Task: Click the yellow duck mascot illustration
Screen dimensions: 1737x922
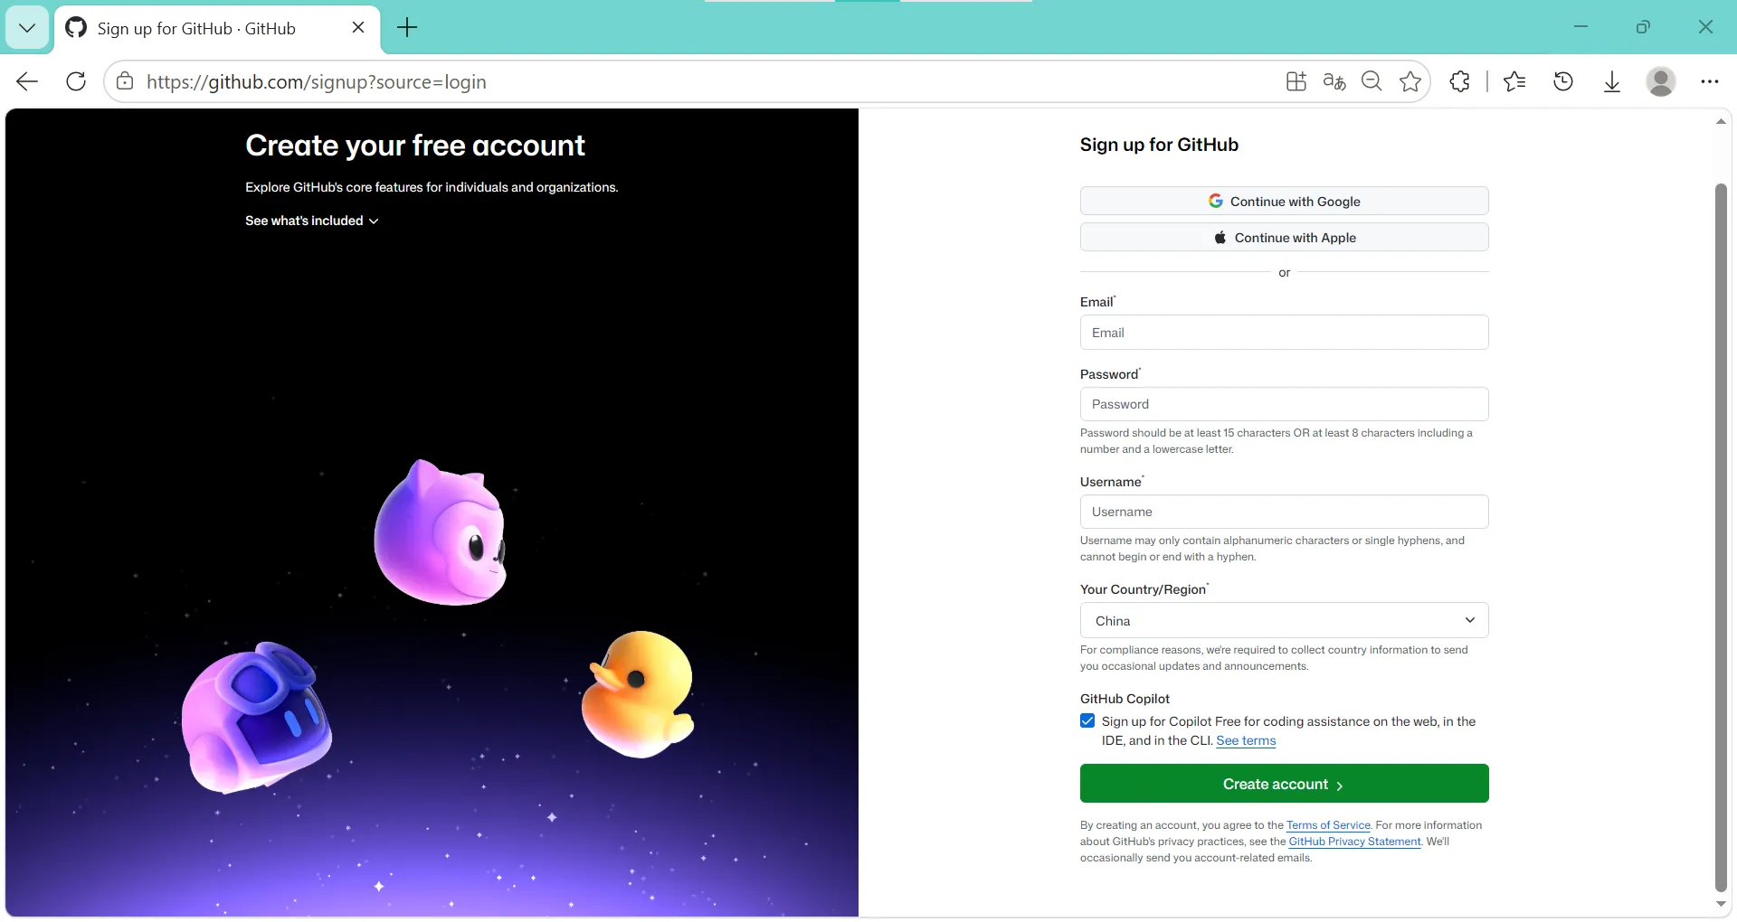Action: point(639,694)
